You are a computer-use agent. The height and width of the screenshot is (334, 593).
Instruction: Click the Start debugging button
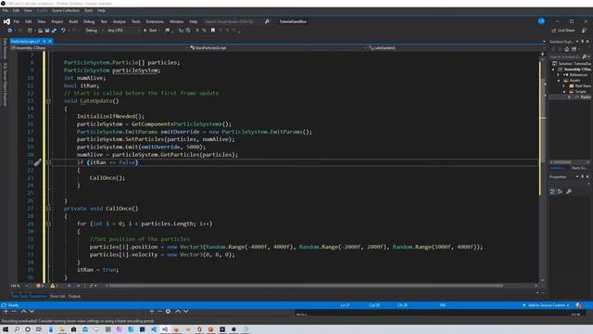tap(151, 31)
